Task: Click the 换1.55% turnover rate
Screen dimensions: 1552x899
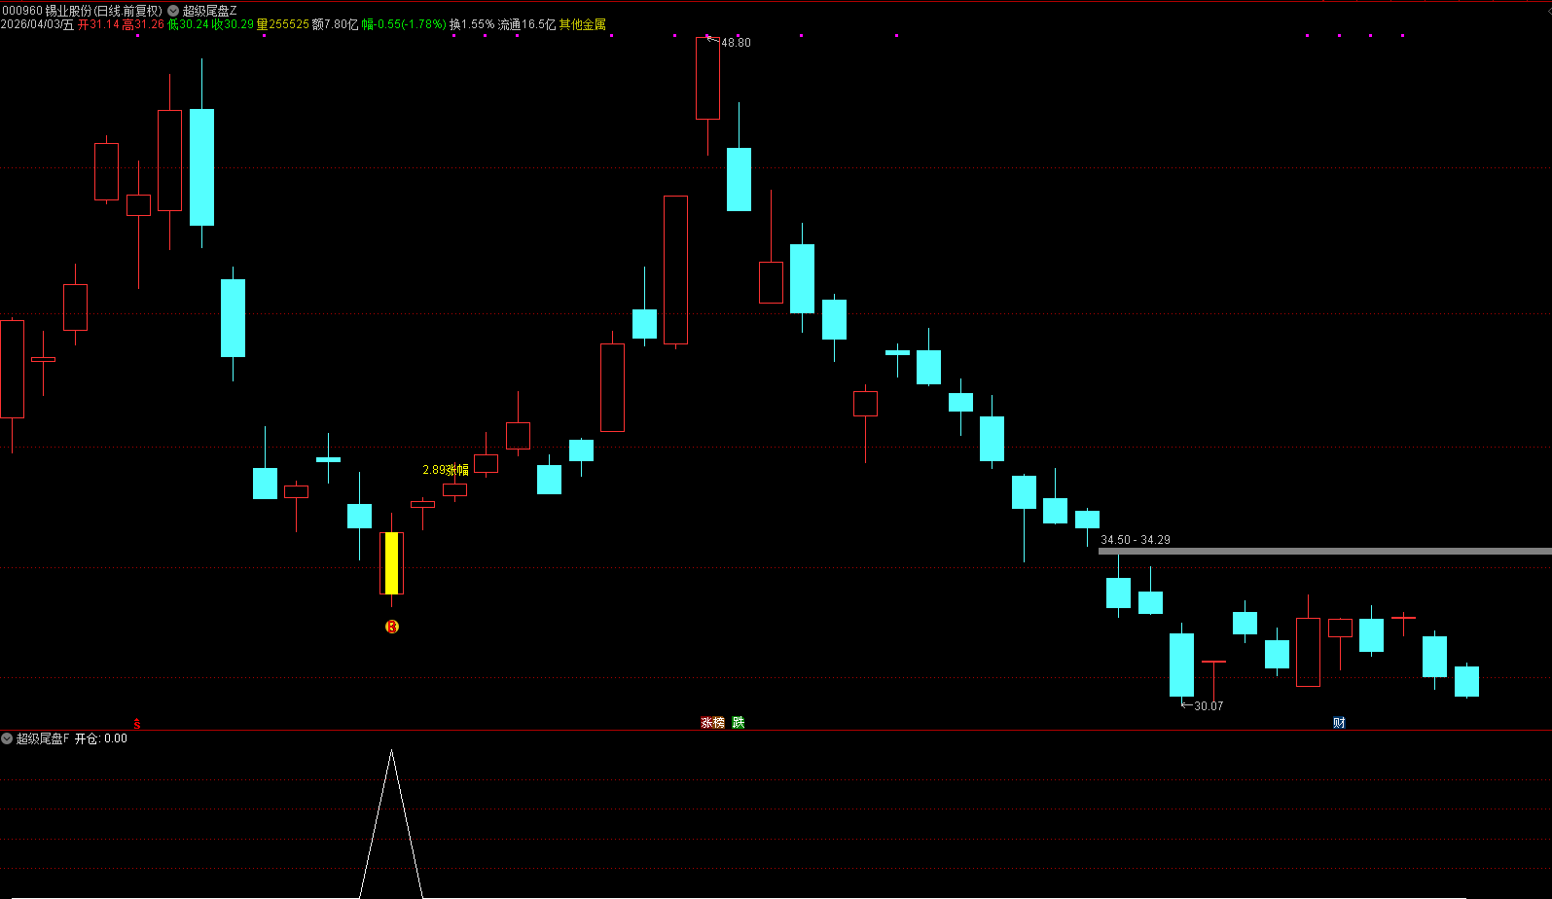Action: 472,24
